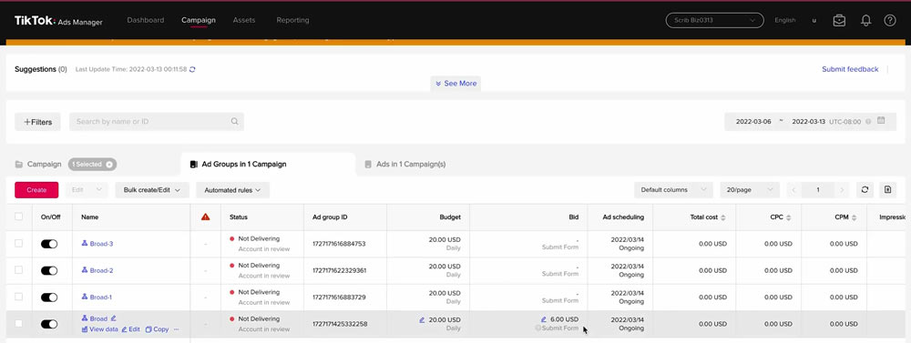Click View data for Broad
This screenshot has height=343, width=911.
pyautogui.click(x=99, y=329)
